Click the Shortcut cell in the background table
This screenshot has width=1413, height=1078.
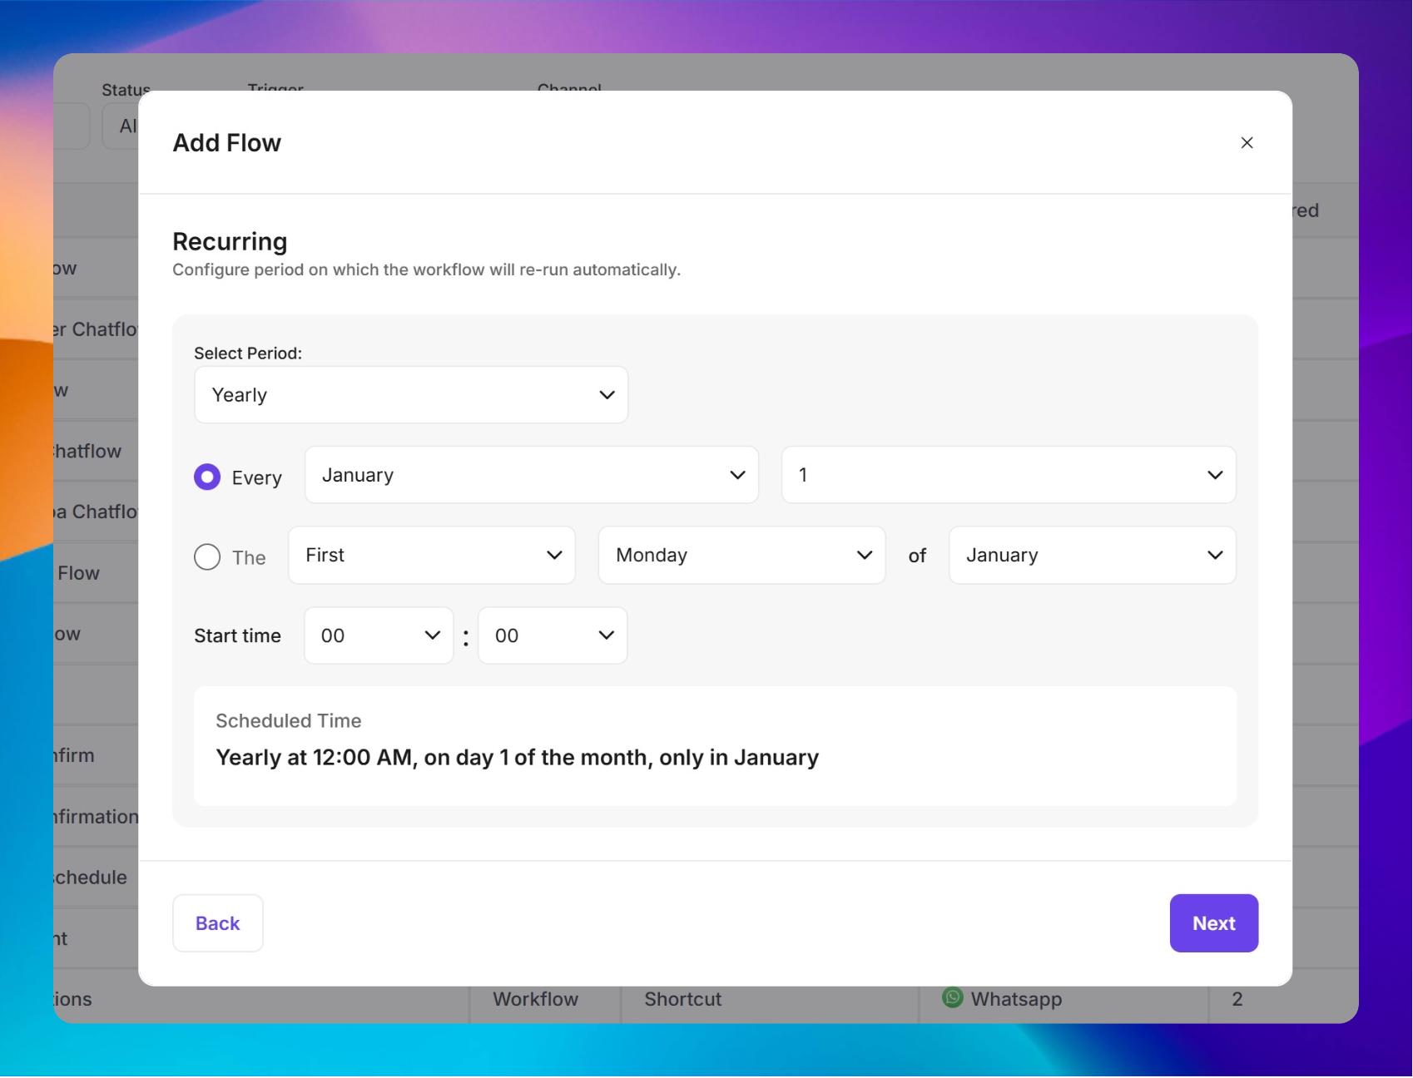(682, 999)
